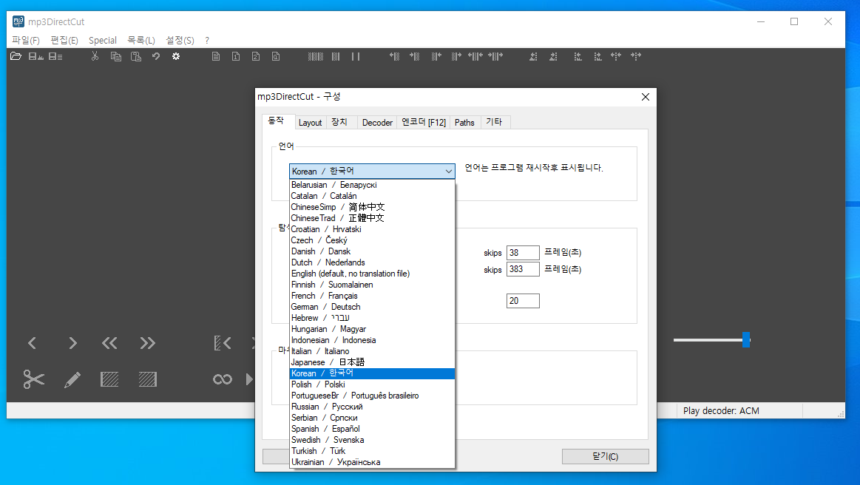
Task: Open the 파일(F) menu
Action: click(x=26, y=40)
